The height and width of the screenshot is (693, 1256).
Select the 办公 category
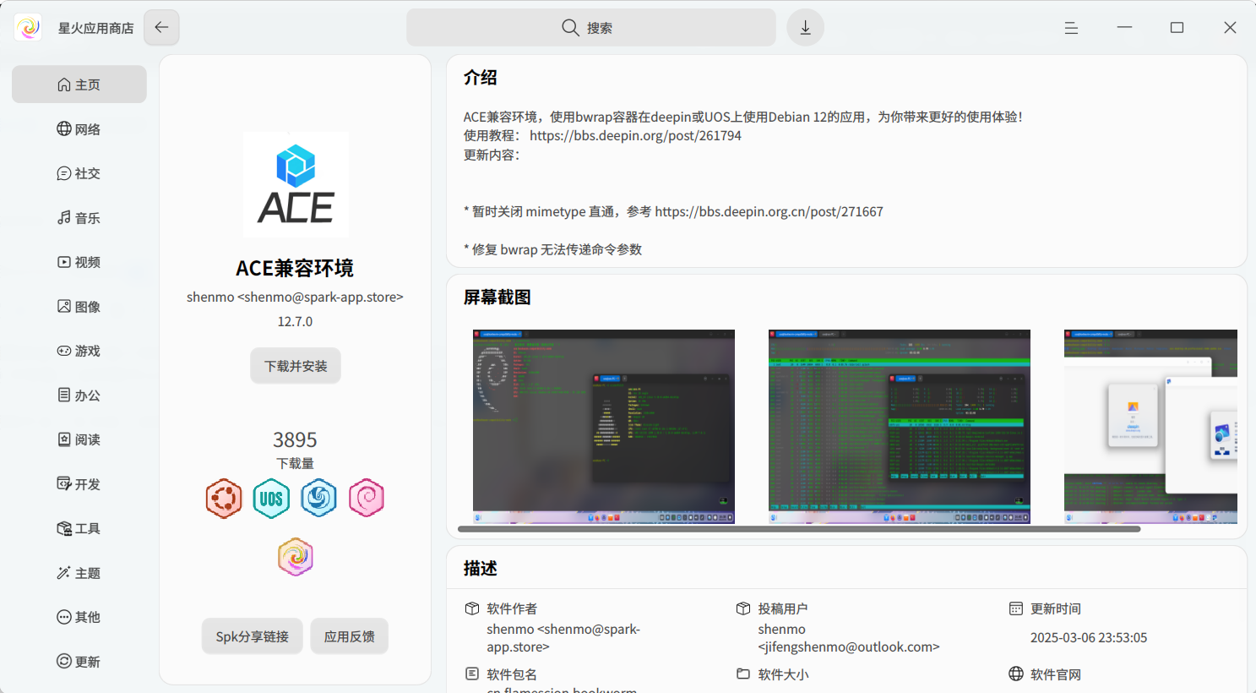79,396
